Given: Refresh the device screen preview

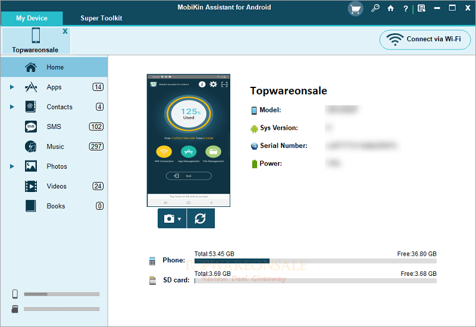Looking at the screenshot, I should (x=201, y=218).
